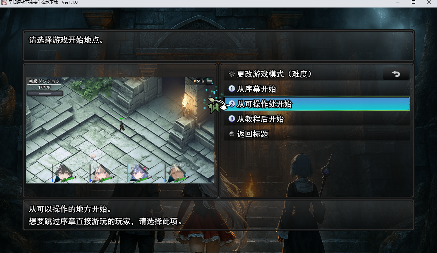
Task: Click the number 2 badge icon
Action: click(x=232, y=104)
